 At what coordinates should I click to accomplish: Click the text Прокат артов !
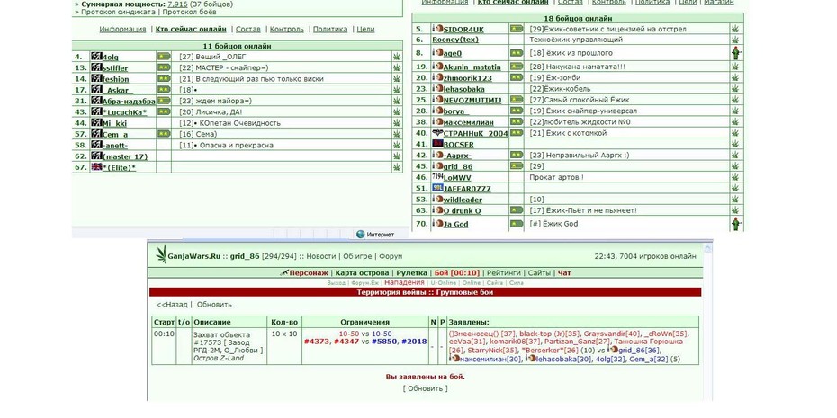[x=556, y=177]
